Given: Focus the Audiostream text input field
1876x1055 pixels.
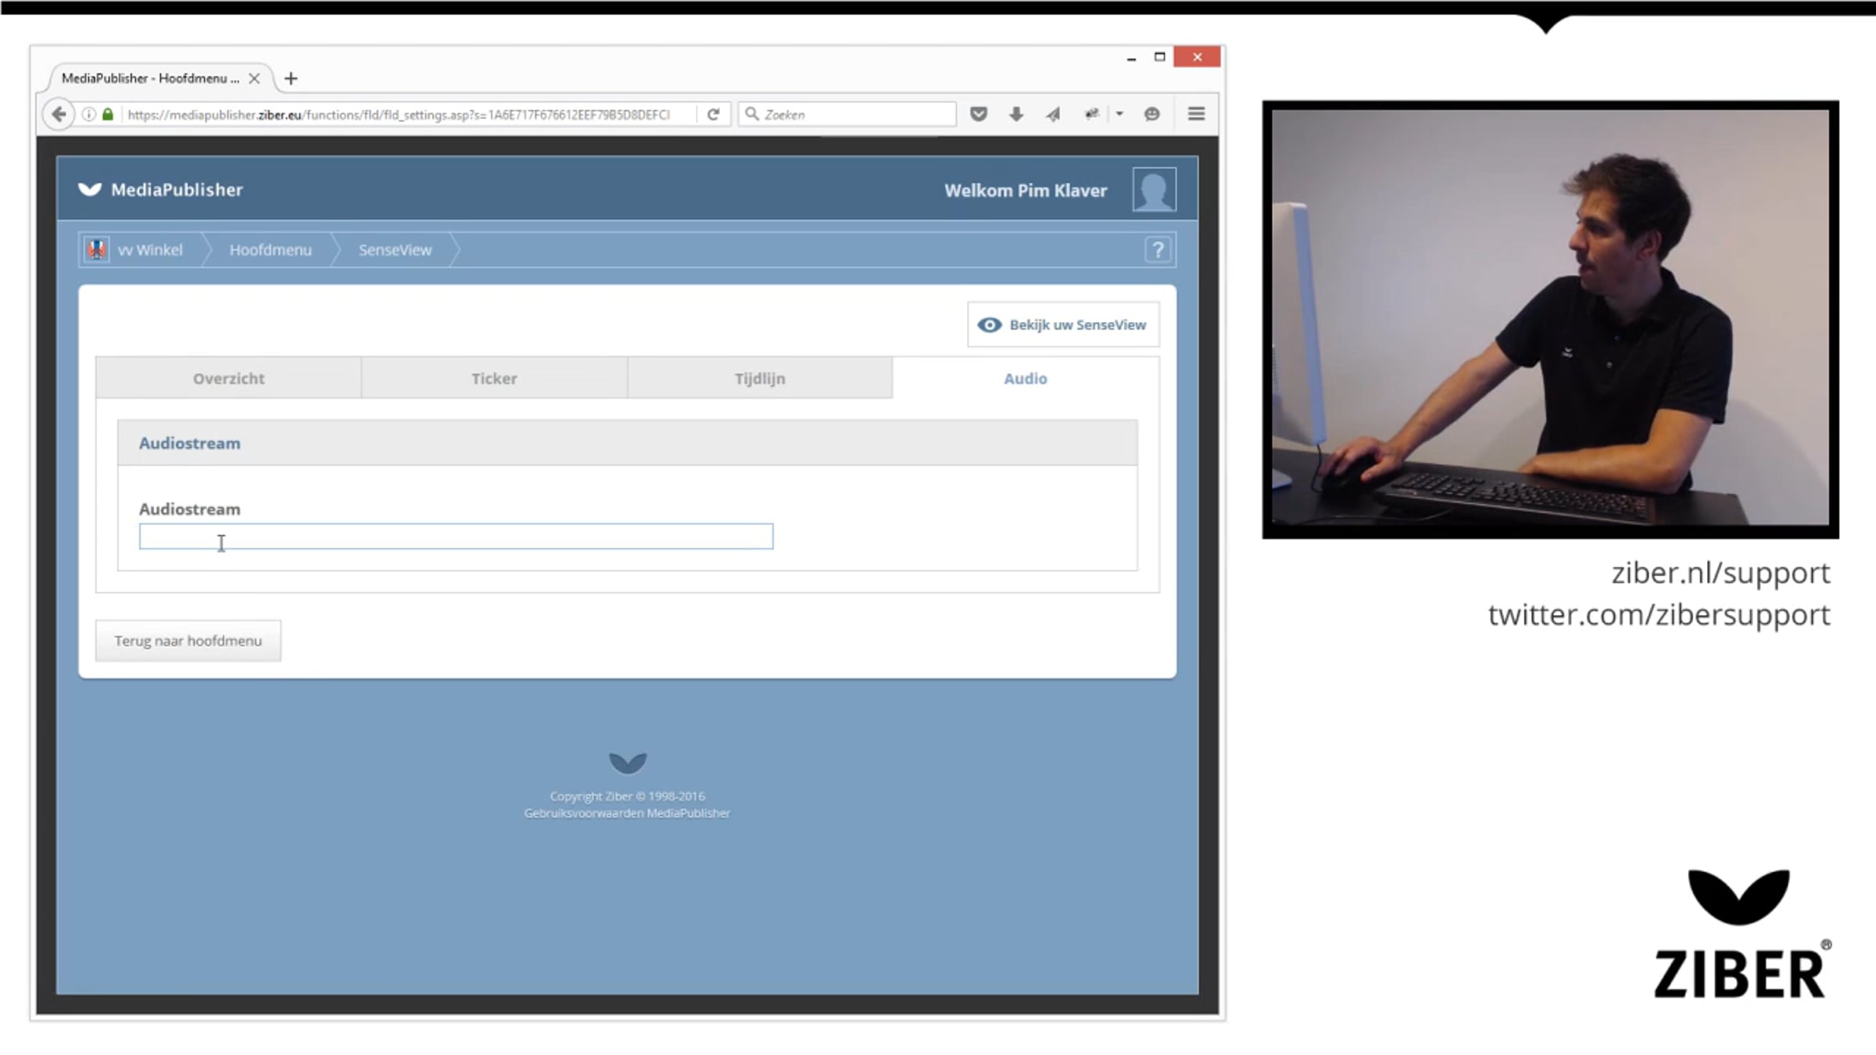Looking at the screenshot, I should (456, 536).
